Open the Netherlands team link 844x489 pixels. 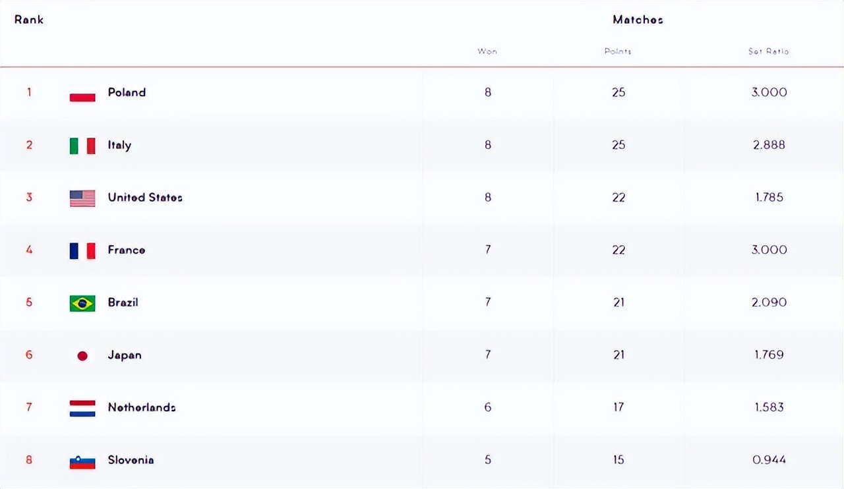(x=142, y=407)
